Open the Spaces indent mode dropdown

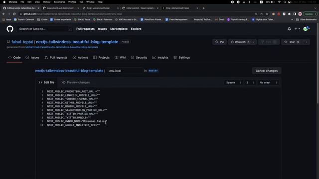(x=234, y=83)
